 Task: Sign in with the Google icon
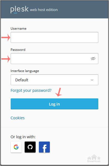16,147
